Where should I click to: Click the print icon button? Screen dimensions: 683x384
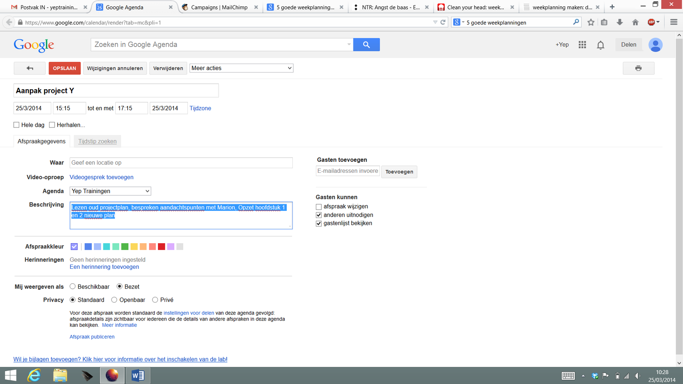638,68
